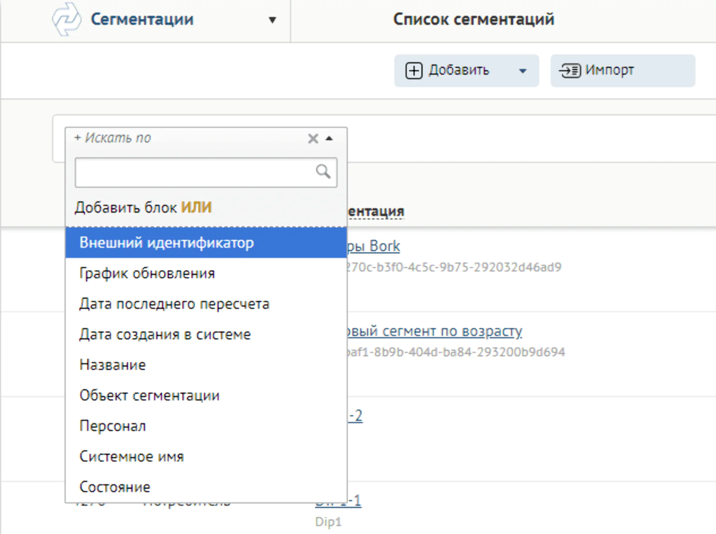Viewport: 716px width, 534px height.
Task: Select Системное имя filter option
Action: [206, 456]
